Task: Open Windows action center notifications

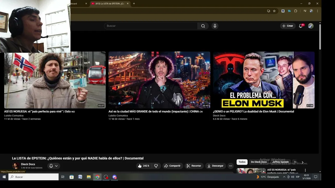Action: point(316,177)
